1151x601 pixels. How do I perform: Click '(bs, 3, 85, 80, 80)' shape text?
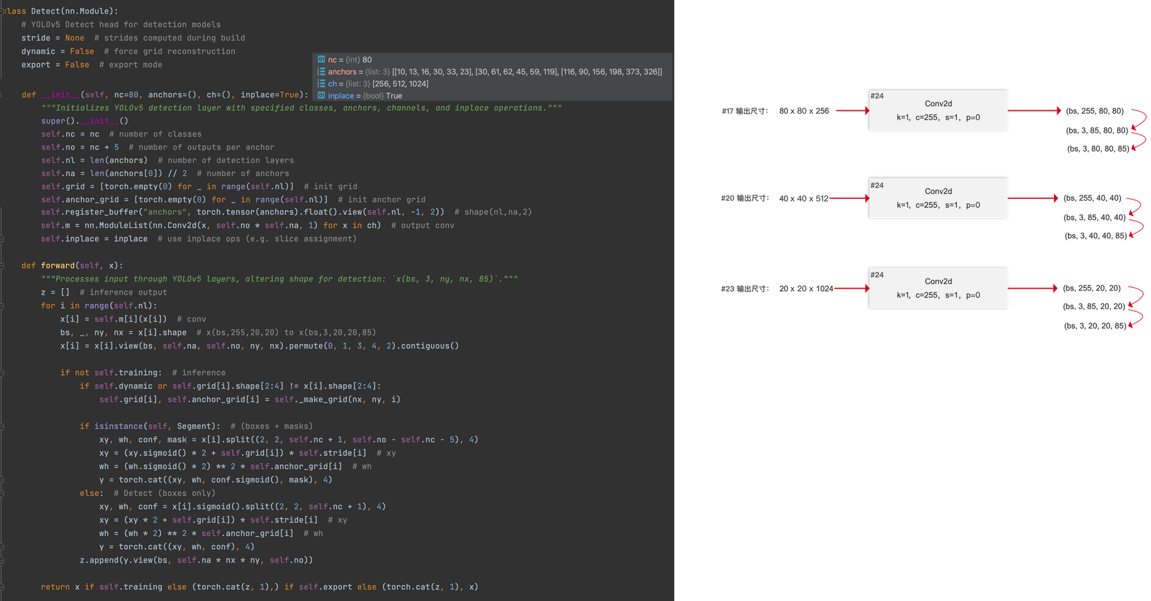(1097, 130)
